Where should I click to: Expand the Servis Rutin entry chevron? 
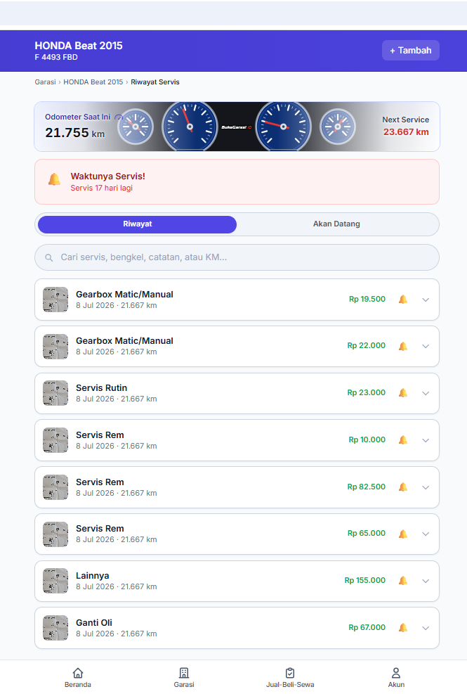click(x=426, y=393)
